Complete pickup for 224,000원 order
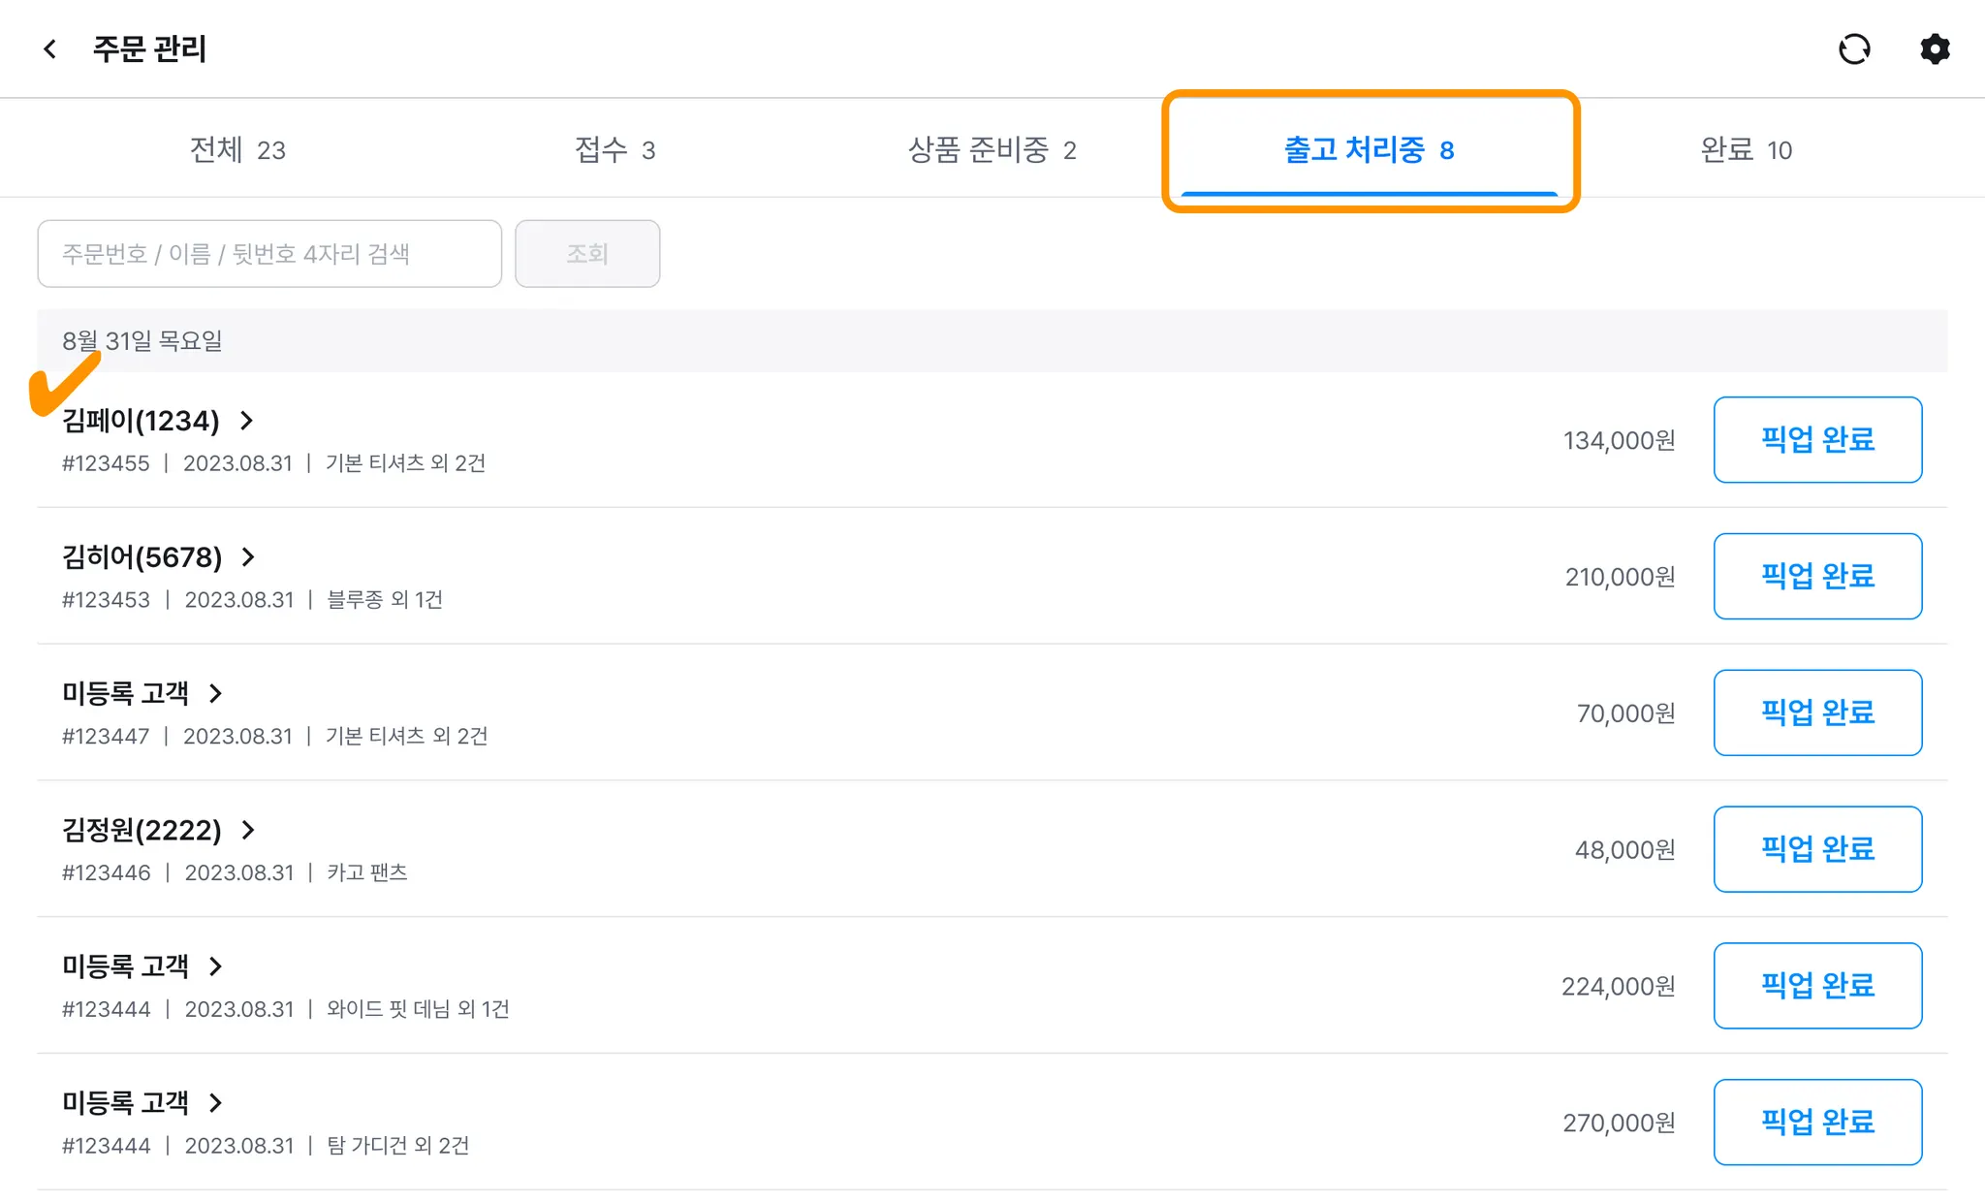 coord(1817,986)
